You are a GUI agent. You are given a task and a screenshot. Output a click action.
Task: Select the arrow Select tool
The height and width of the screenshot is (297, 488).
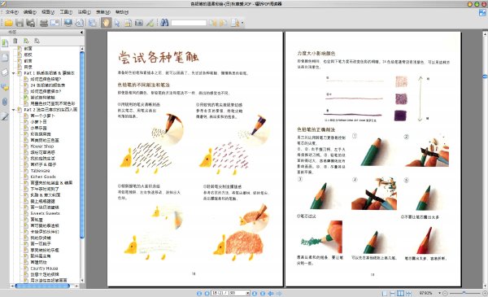click(x=117, y=23)
